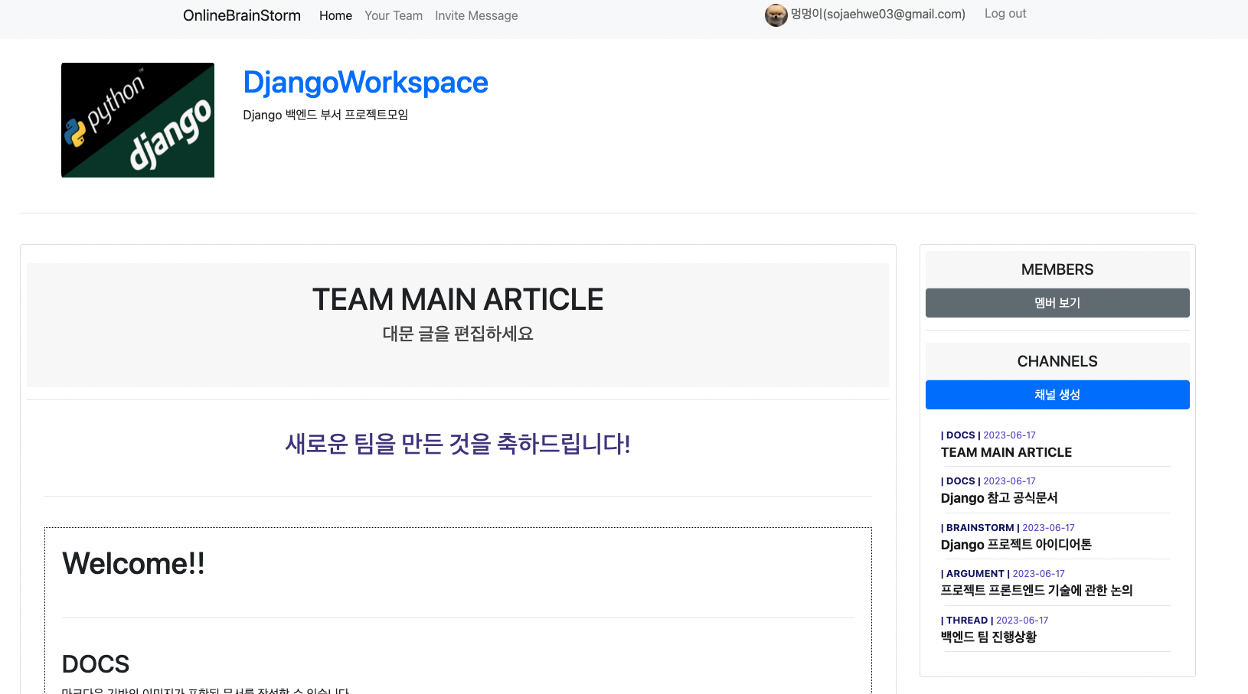The height and width of the screenshot is (694, 1248).
Task: Click the large TEAM MAIN ARTICLE heading
Action: pos(458,299)
